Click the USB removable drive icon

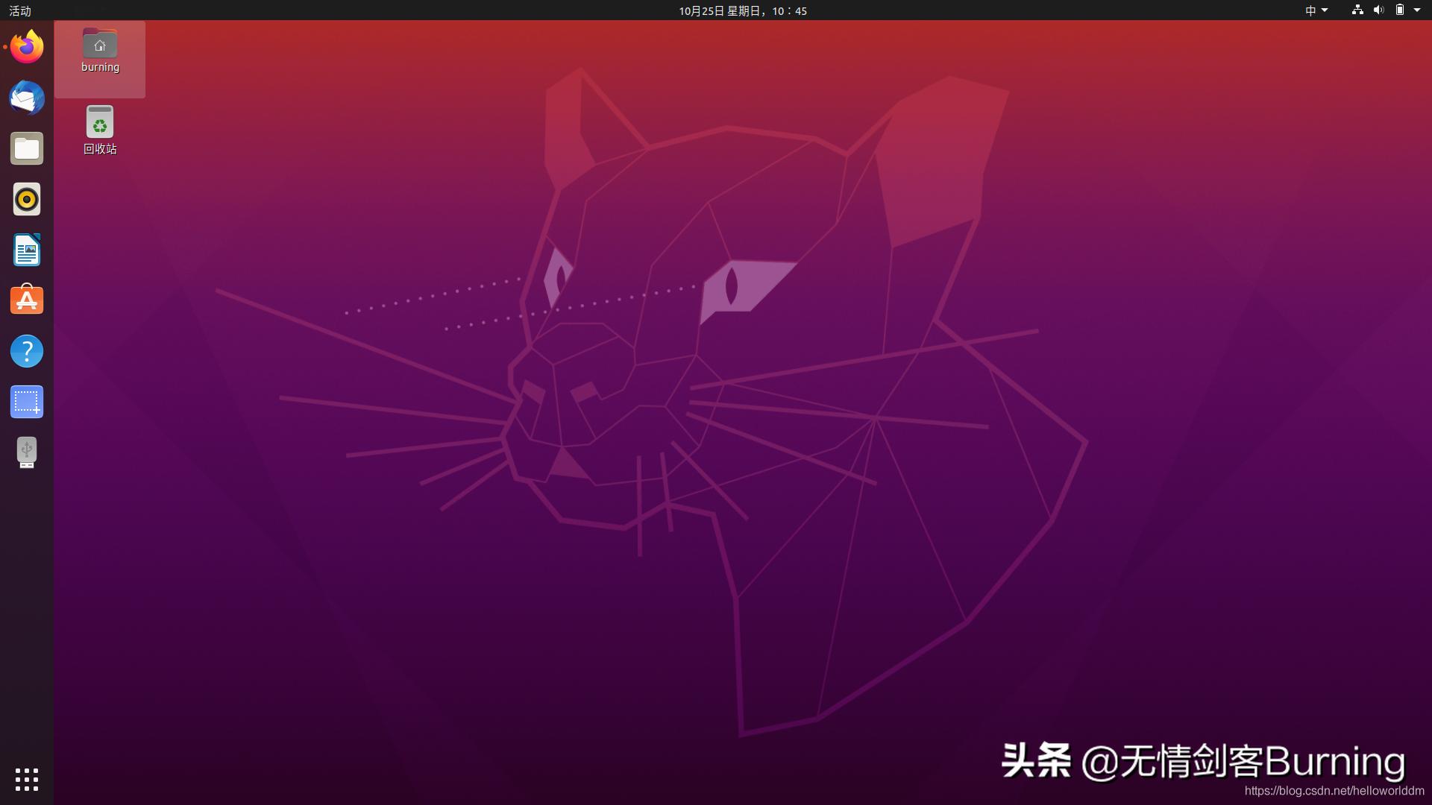click(27, 452)
